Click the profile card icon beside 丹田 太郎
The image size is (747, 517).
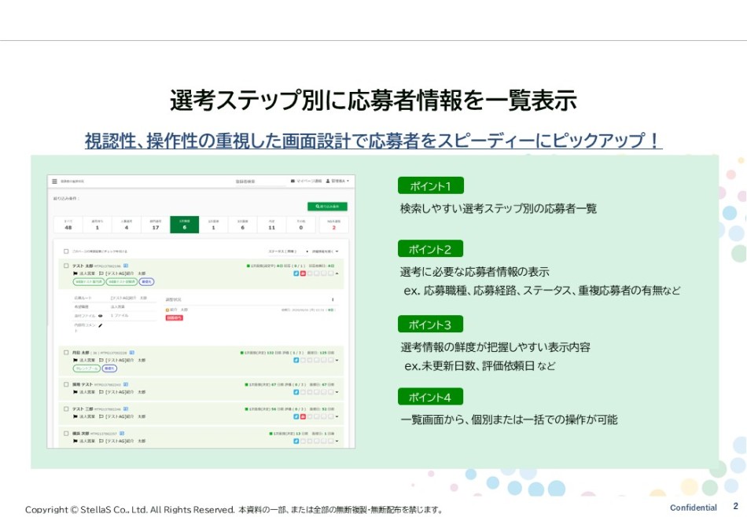132,353
